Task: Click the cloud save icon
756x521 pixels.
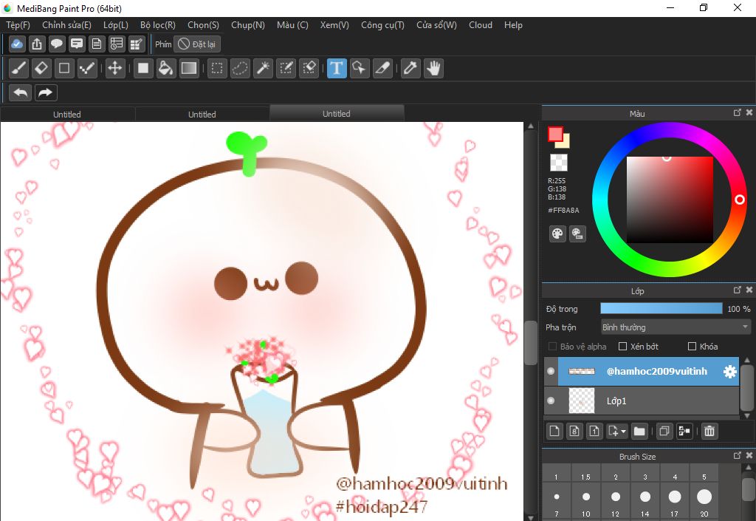Action: point(17,44)
